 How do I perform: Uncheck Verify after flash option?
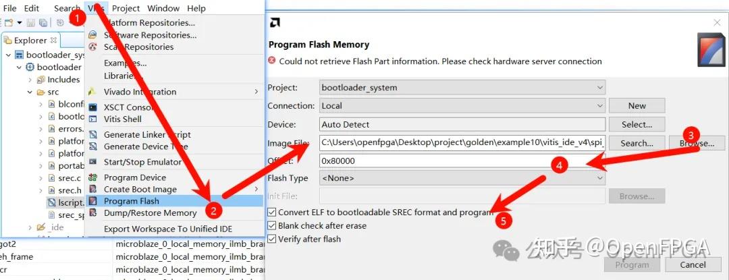click(272, 239)
